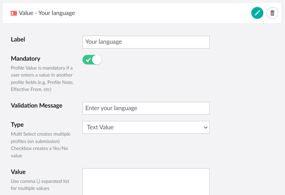Focus the Label input containing Your language
The width and height of the screenshot is (285, 195).
[x=146, y=42]
